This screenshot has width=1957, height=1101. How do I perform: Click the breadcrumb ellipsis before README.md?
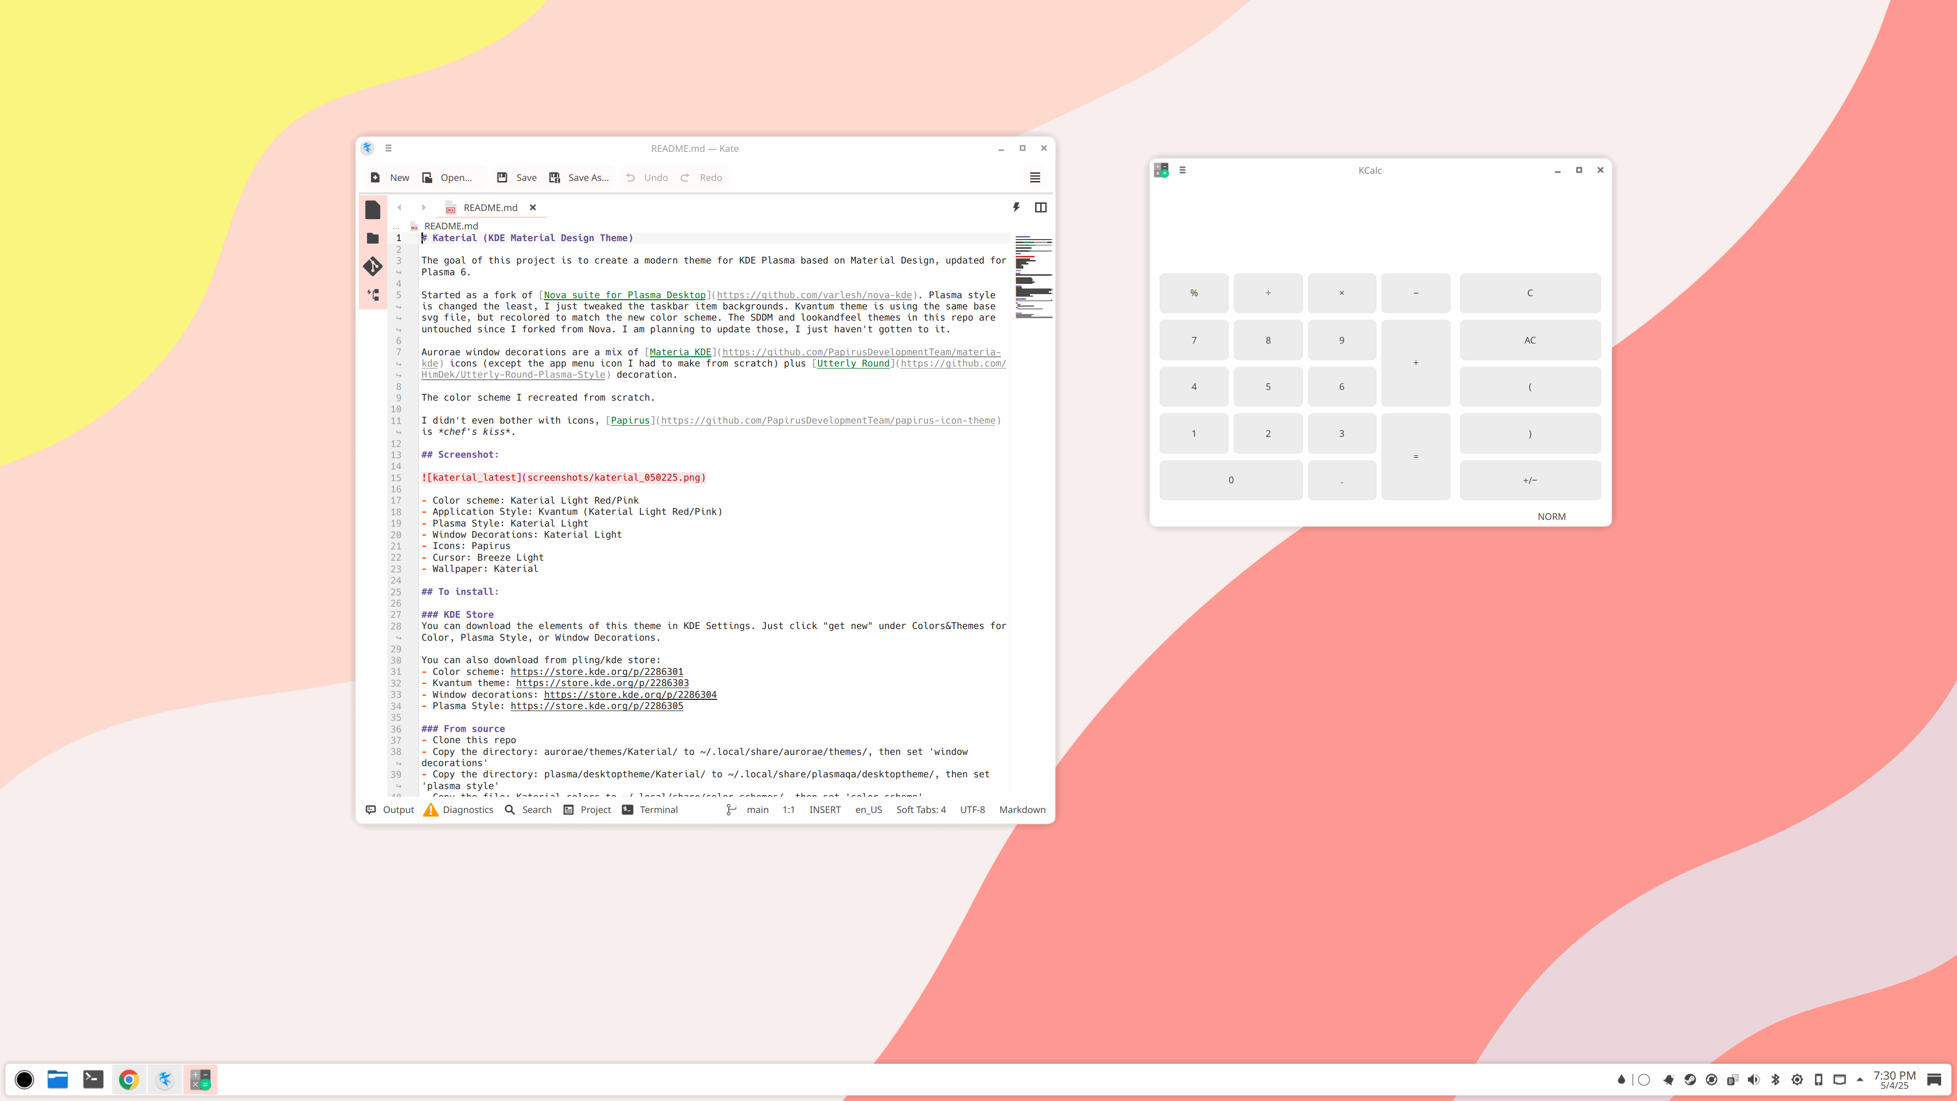396,226
